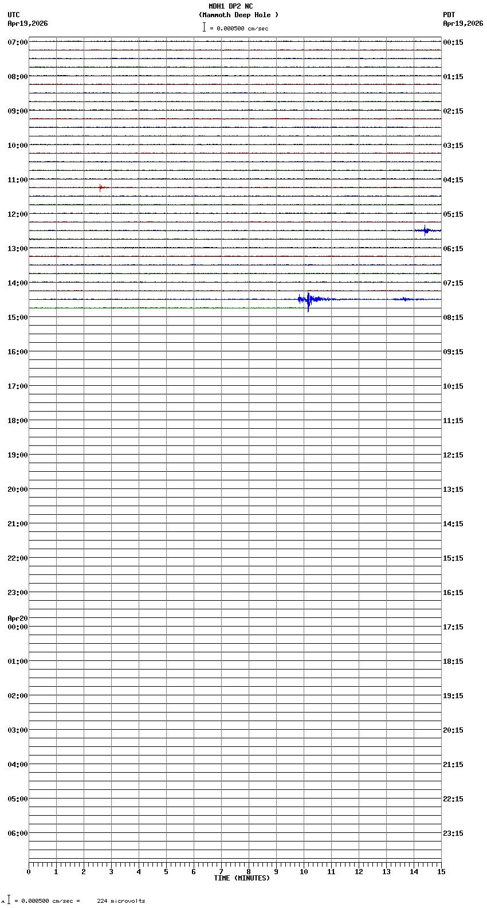The width and height of the screenshot is (487, 908).
Task: Click the red seismic spike in the 11:15 trace
Action: click(x=101, y=187)
